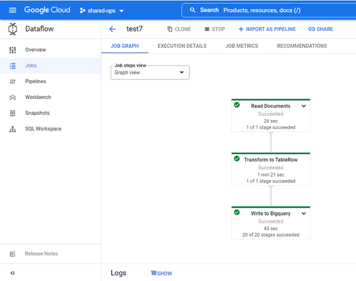
Task: Click the Graph view dropdown arrow
Action: pyautogui.click(x=182, y=73)
